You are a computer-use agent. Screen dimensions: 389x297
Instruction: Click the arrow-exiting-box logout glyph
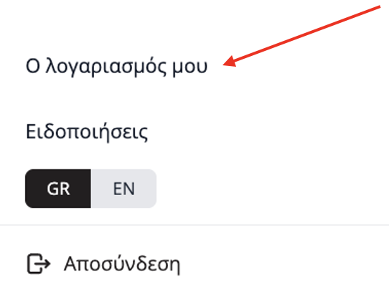(39, 264)
